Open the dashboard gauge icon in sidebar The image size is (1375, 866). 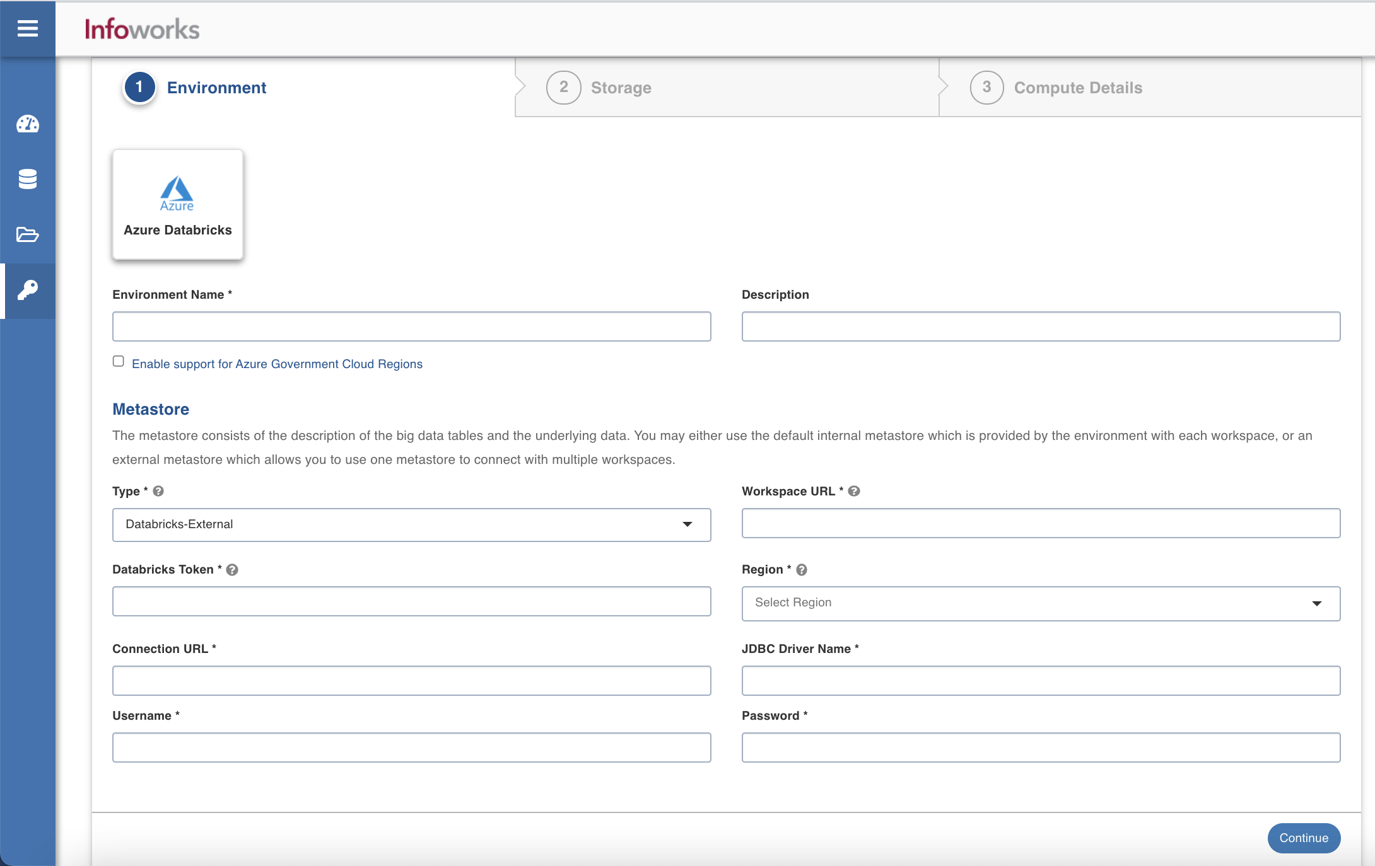[x=28, y=124]
